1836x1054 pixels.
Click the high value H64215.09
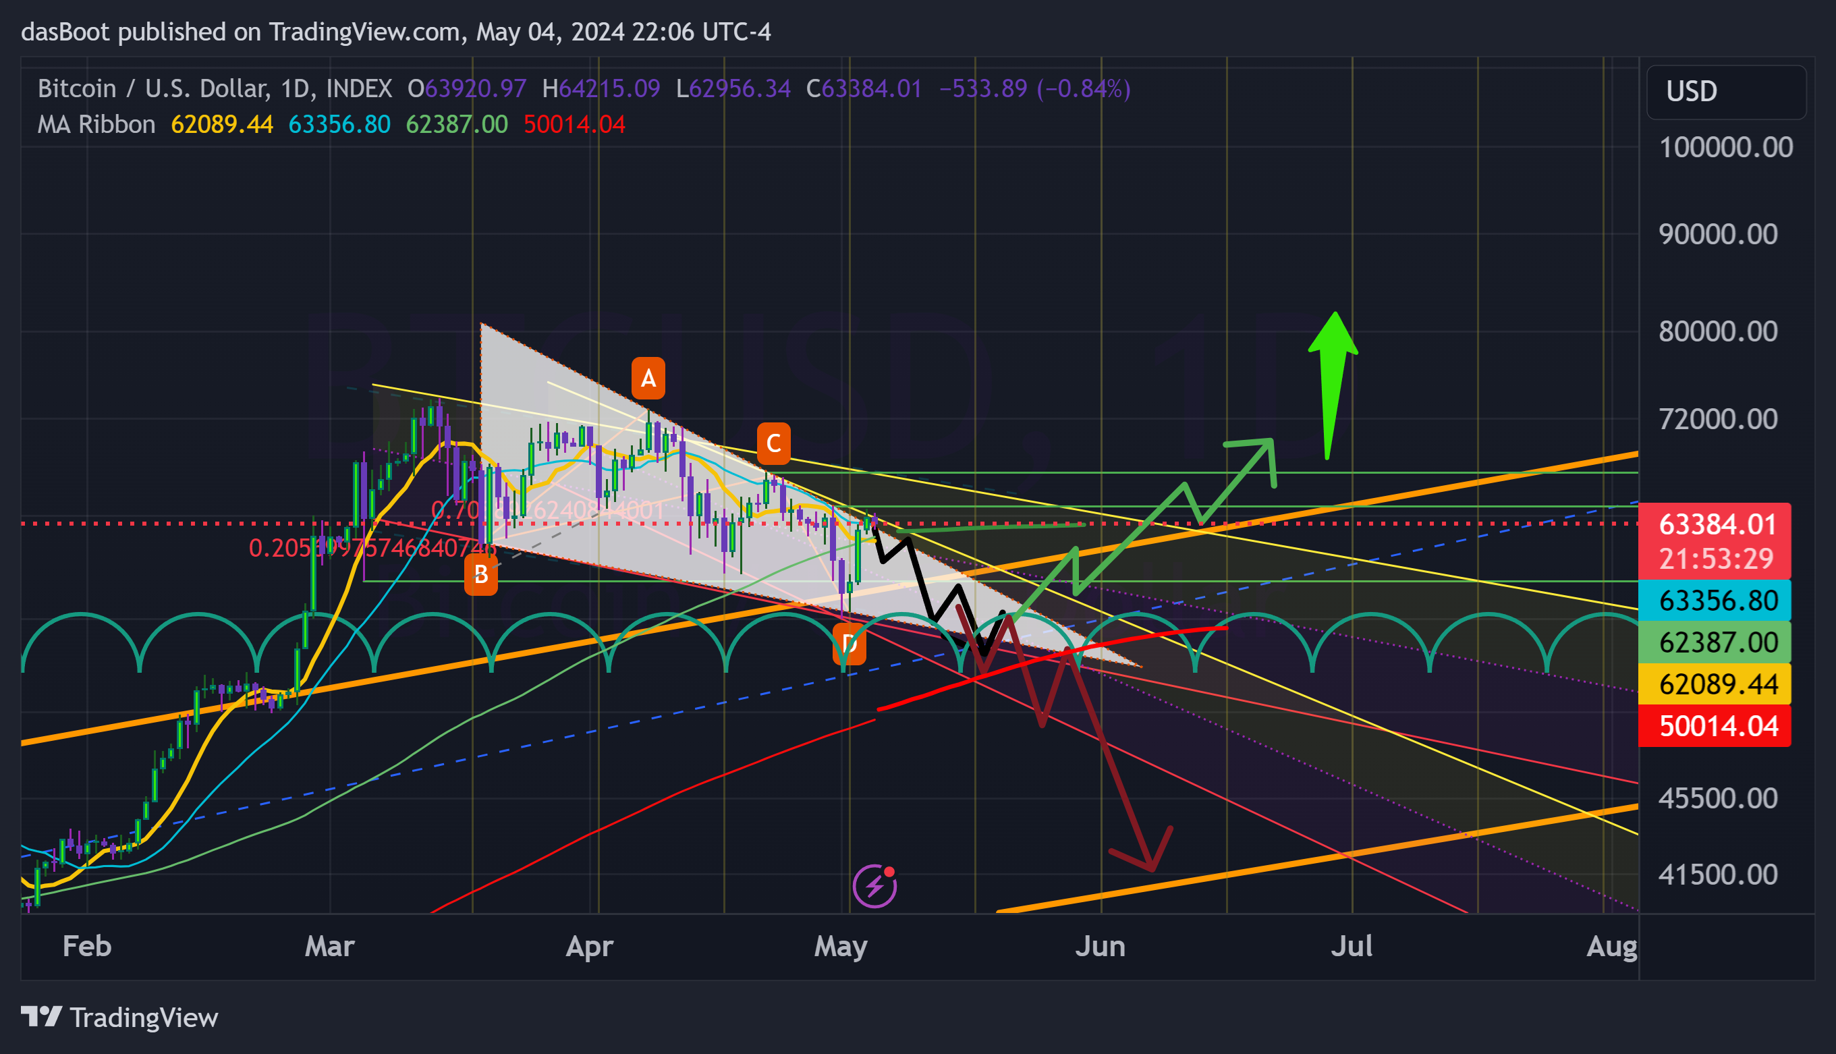coord(601,88)
